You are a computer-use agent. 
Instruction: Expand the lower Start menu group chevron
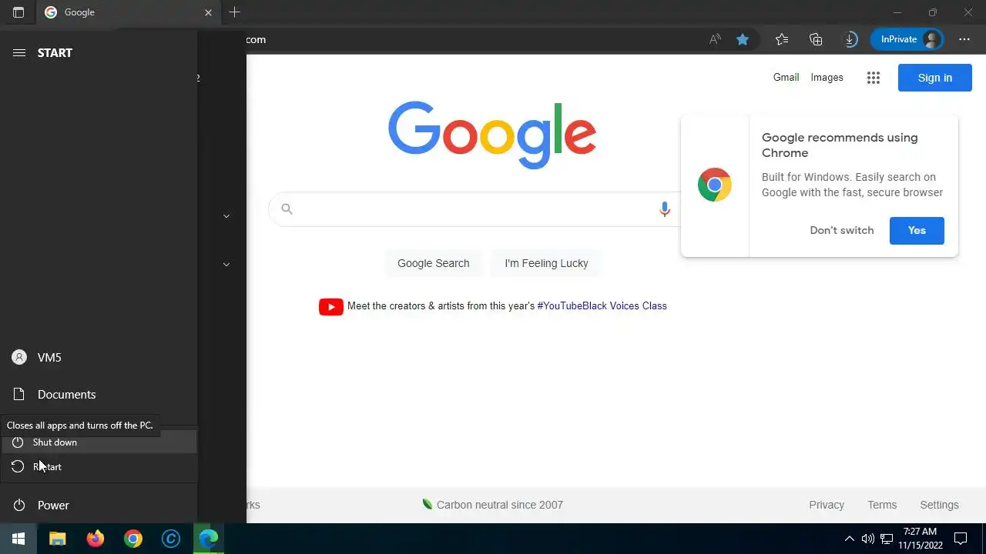tap(226, 264)
